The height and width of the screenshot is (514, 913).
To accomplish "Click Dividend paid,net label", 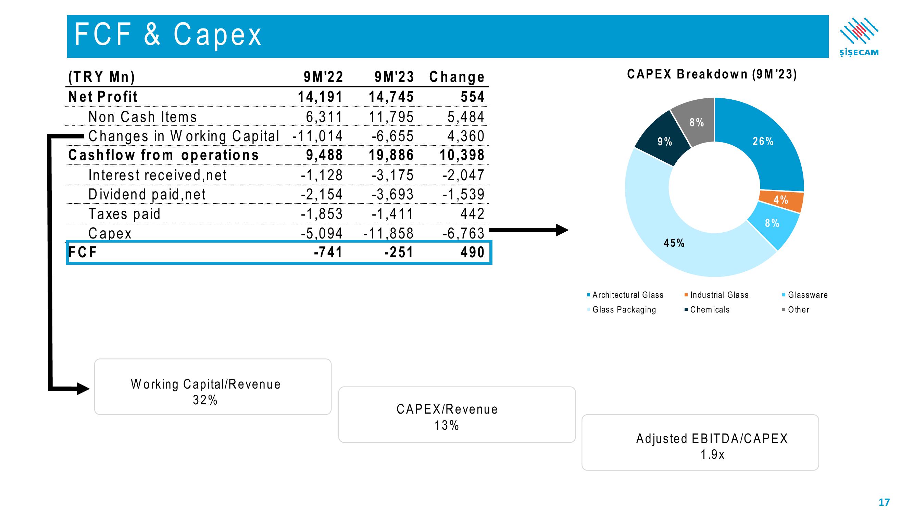I will click(x=147, y=194).
